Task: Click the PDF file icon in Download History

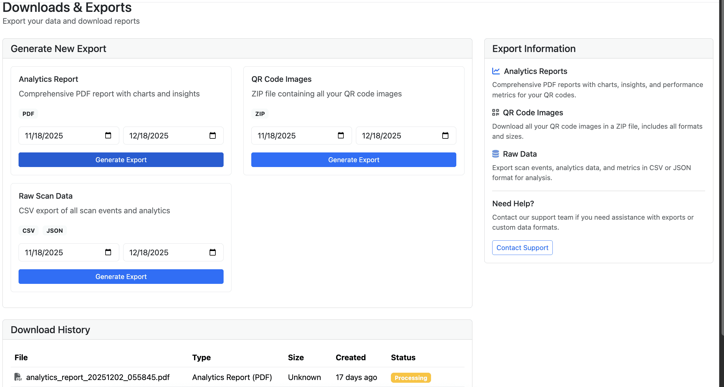Action: (18, 377)
